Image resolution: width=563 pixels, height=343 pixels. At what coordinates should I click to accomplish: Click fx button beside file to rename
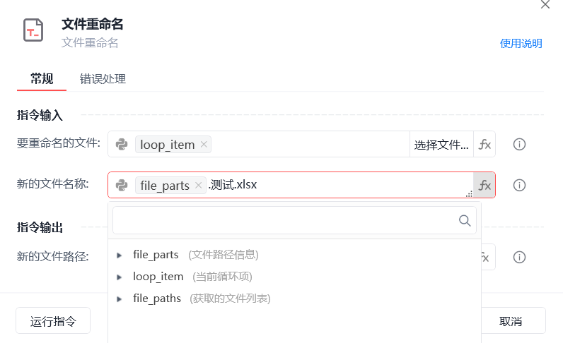coord(484,145)
